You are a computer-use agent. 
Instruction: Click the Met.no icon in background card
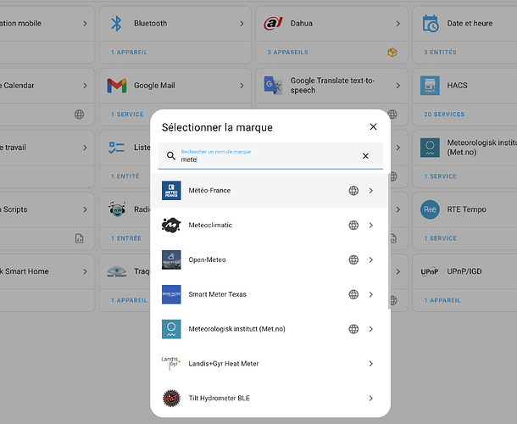click(430, 148)
